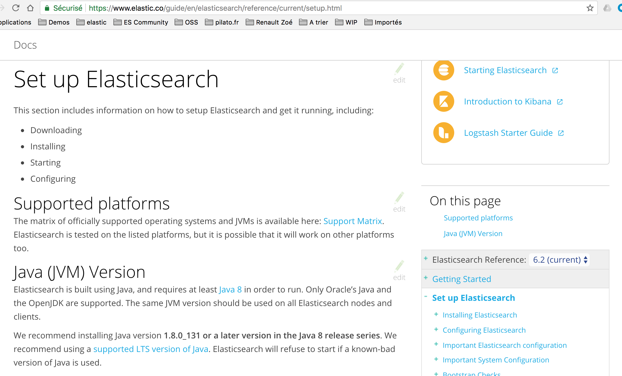Expand the Configuring Elasticsearch tree item

pyautogui.click(x=436, y=330)
